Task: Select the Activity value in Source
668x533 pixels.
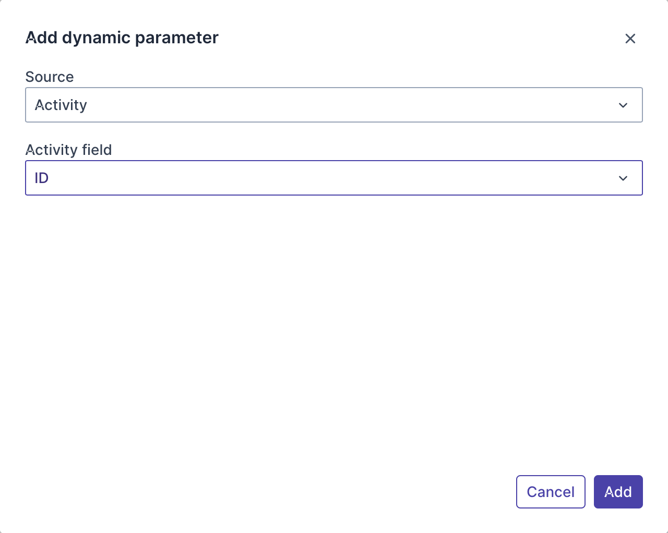Action: (x=61, y=105)
